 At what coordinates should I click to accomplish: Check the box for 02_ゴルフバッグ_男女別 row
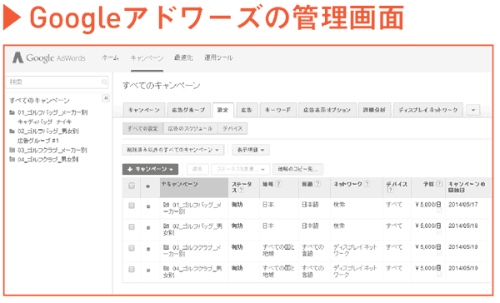coord(132,227)
